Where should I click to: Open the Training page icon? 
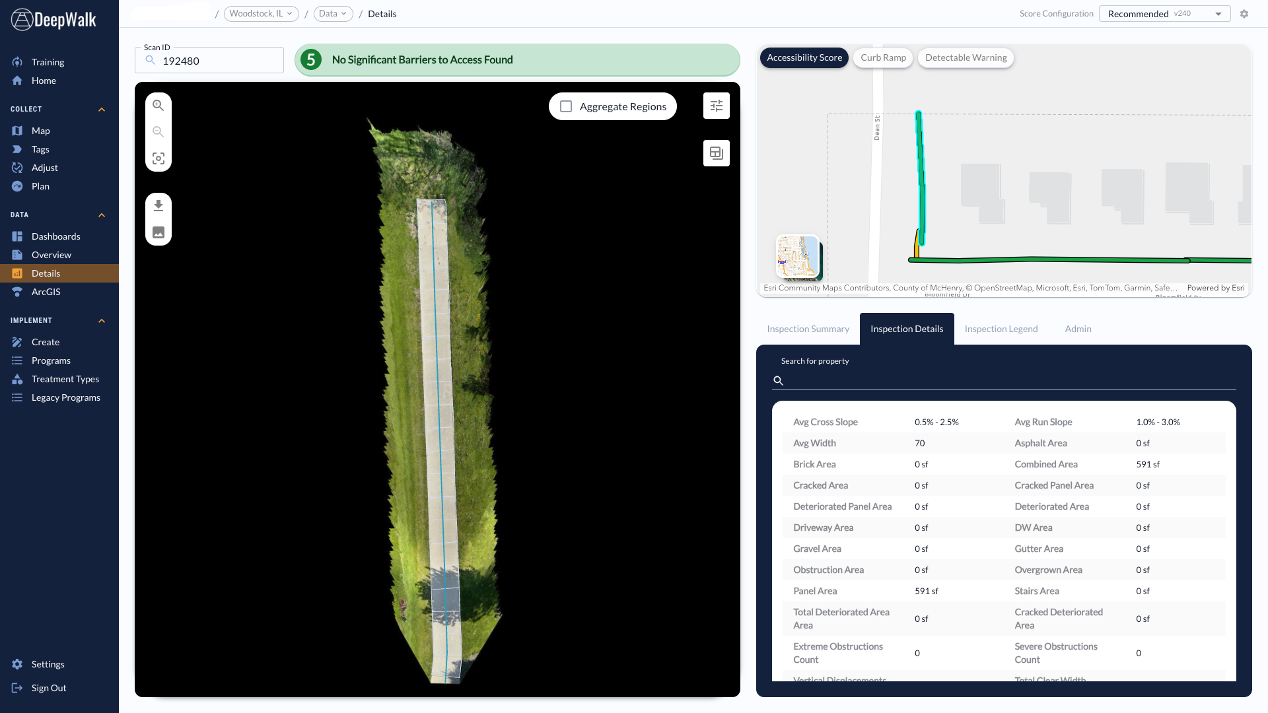pyautogui.click(x=17, y=62)
